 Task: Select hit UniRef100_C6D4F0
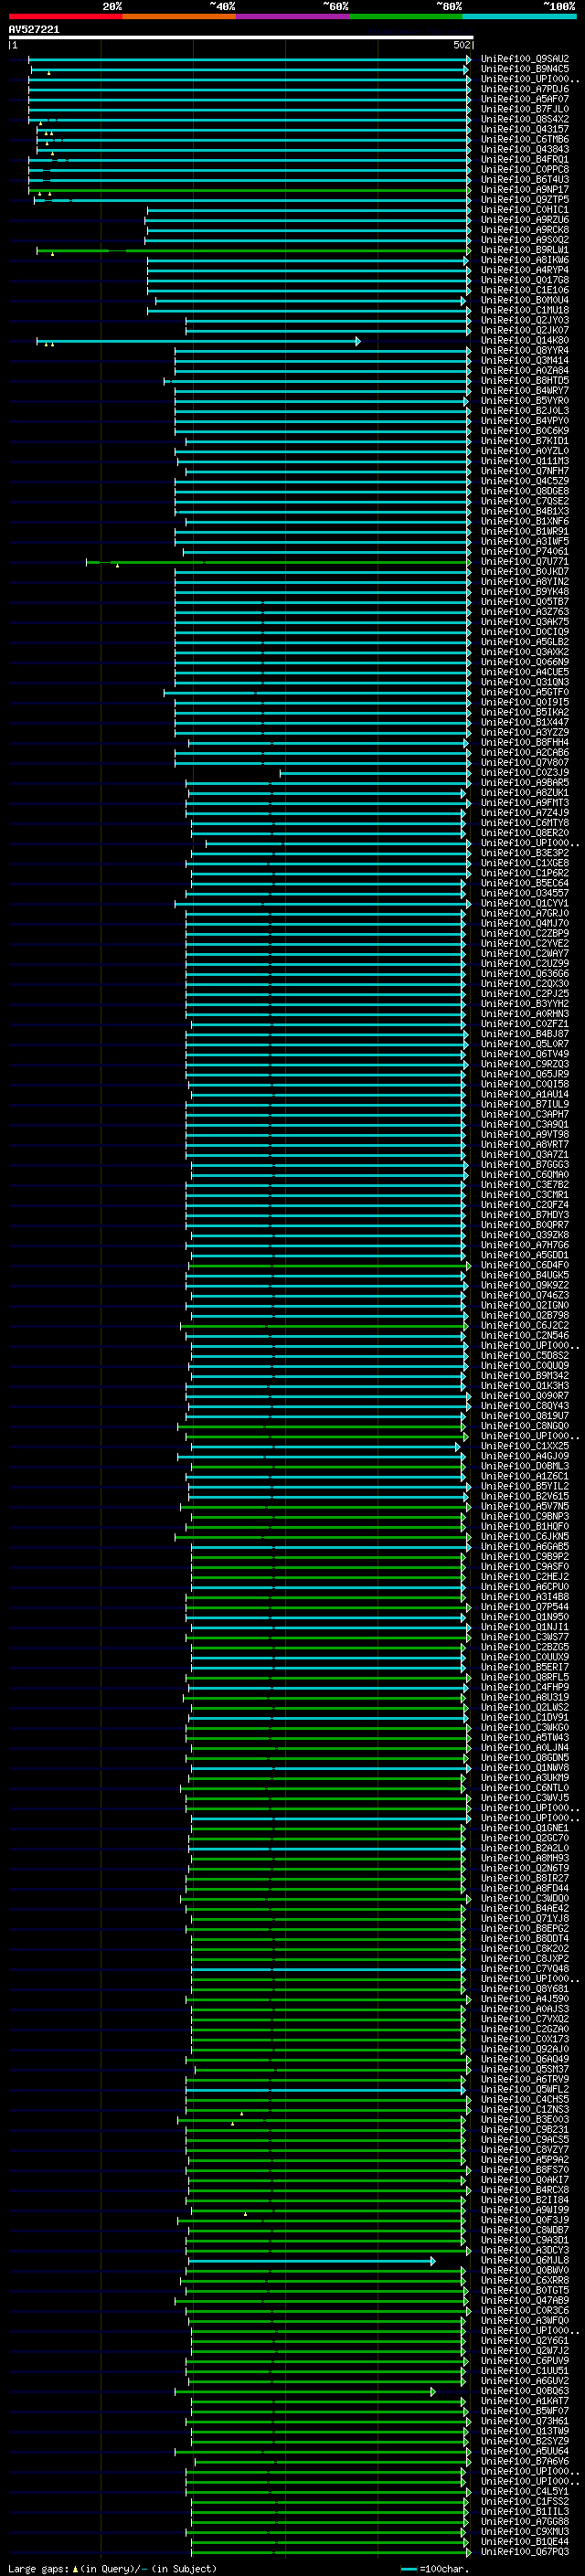(x=525, y=1265)
